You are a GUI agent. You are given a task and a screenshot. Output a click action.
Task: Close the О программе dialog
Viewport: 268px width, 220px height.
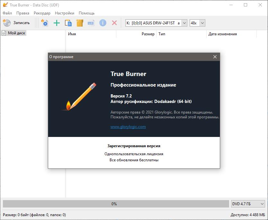click(215, 57)
